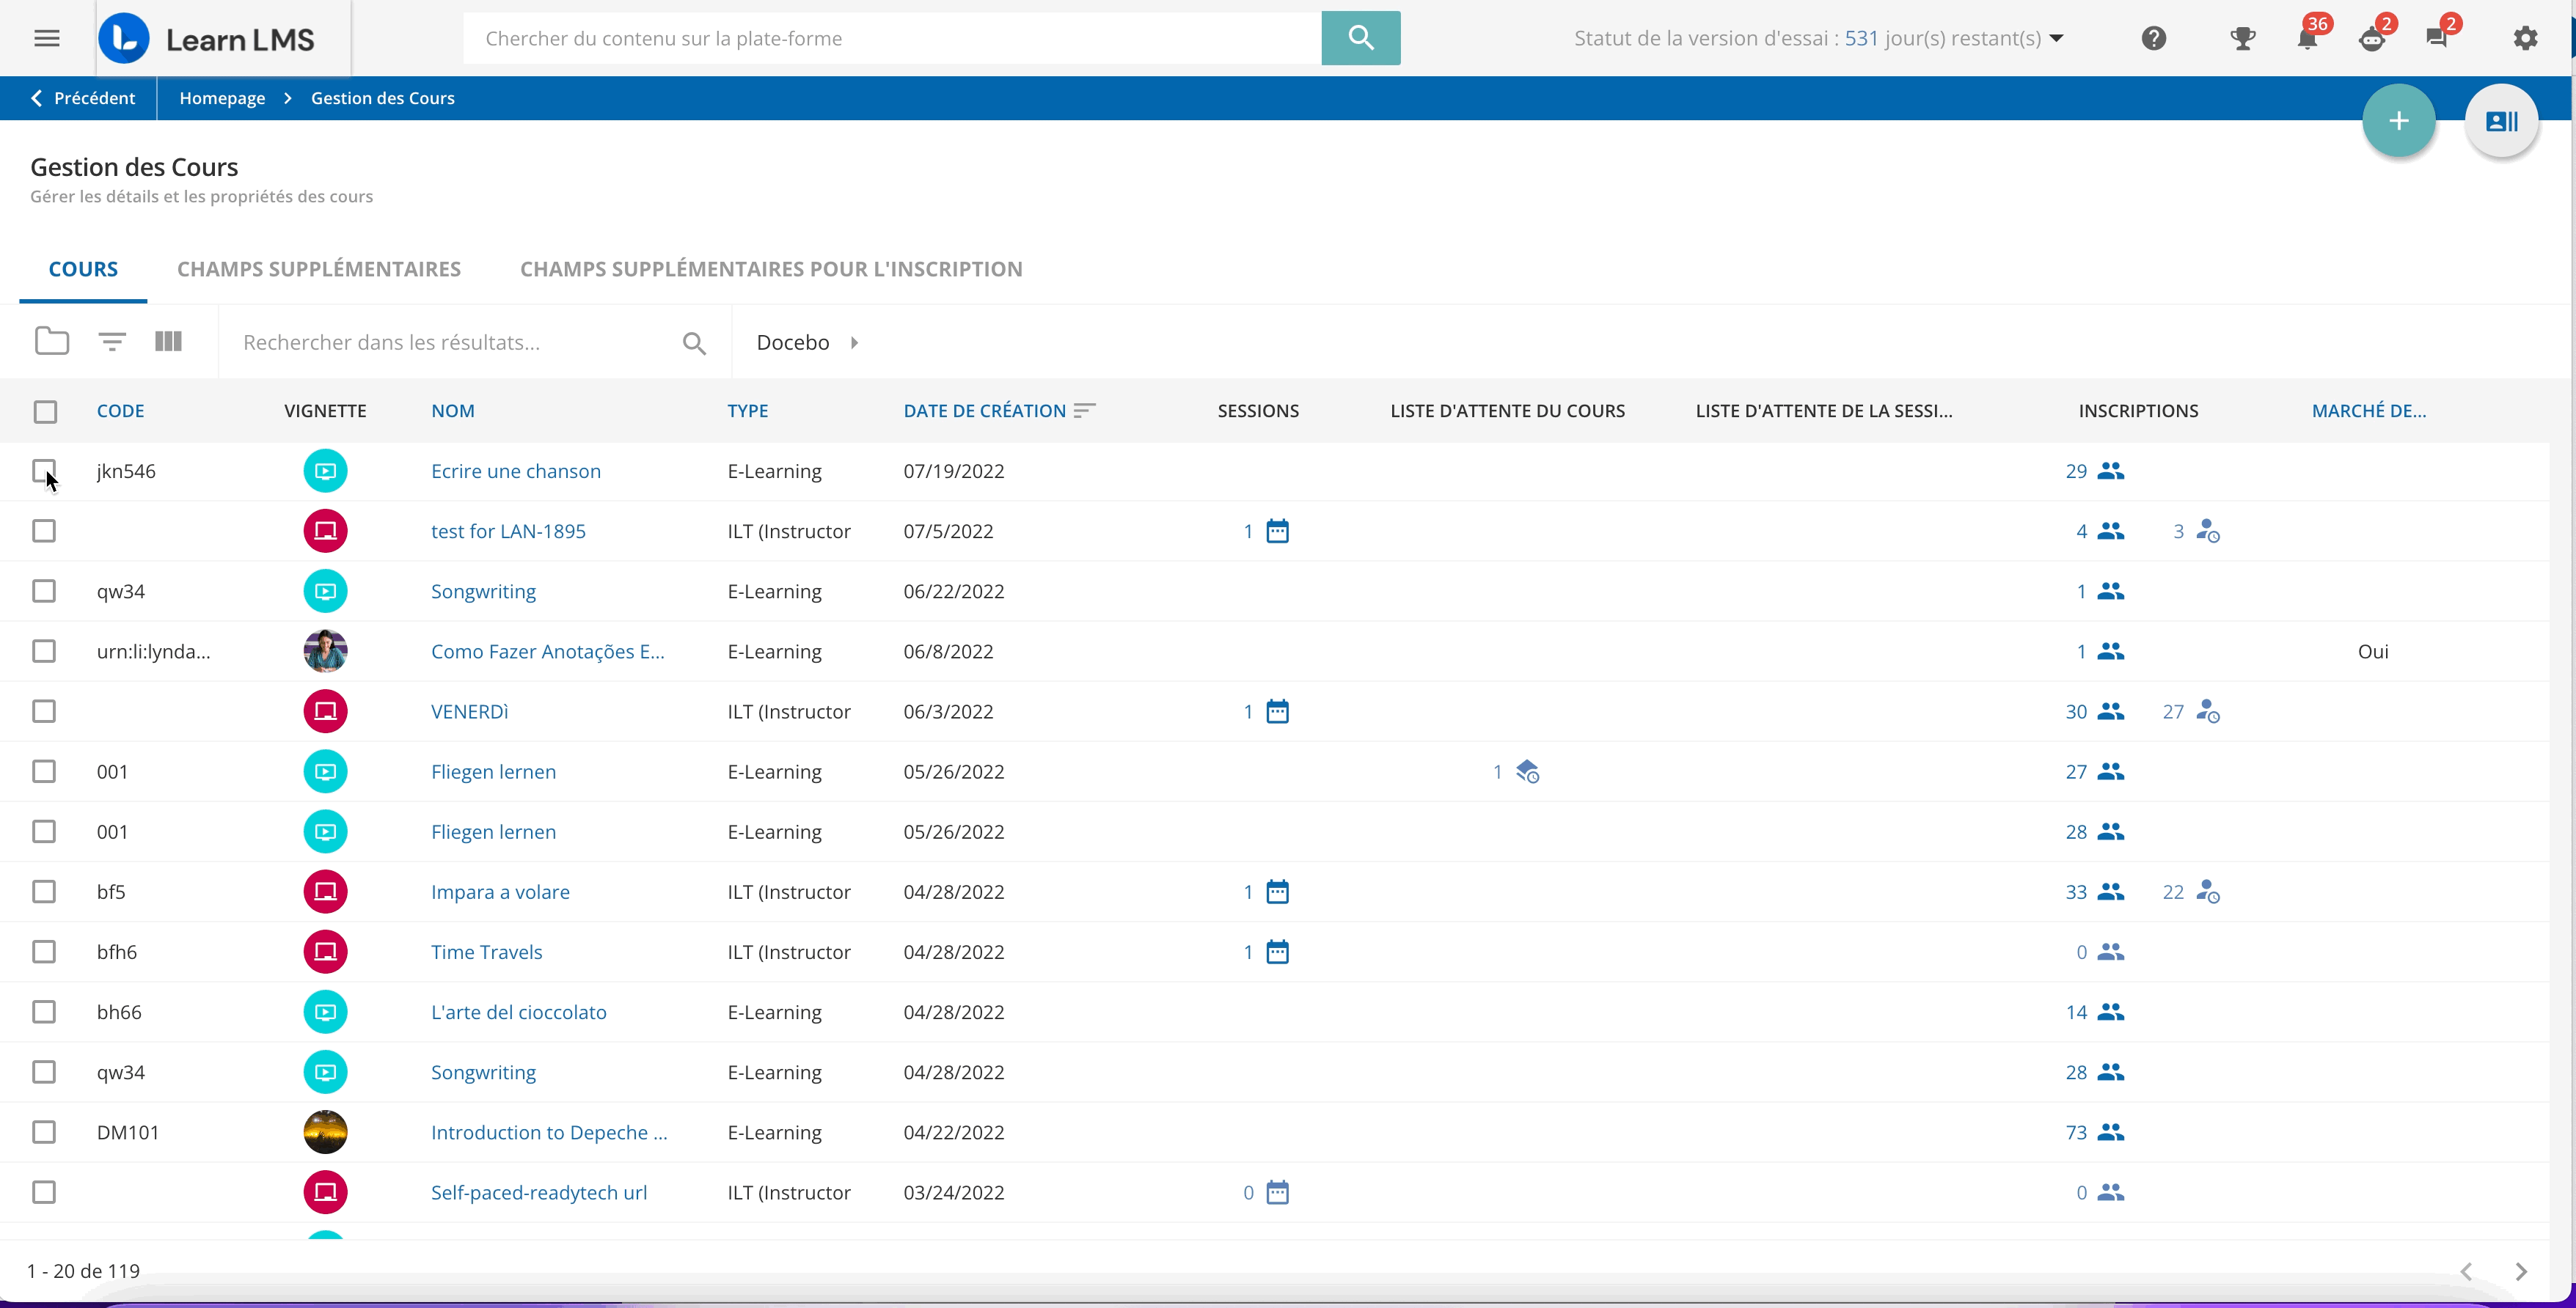Click course waitlist icon for Fliegen lernen 27

[x=1527, y=771]
